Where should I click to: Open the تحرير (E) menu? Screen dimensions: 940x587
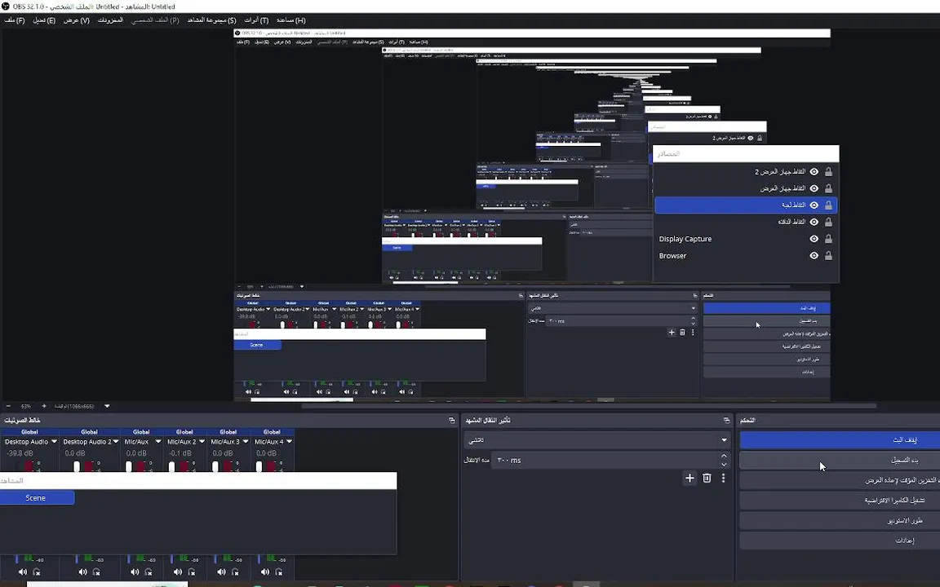pos(44,20)
